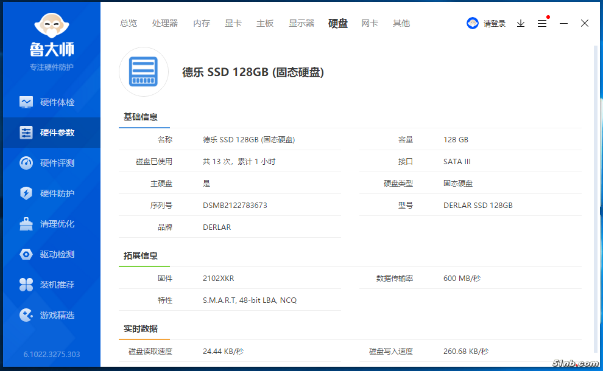Switch to the 总览 tab
The image size is (603, 371).
coord(129,23)
